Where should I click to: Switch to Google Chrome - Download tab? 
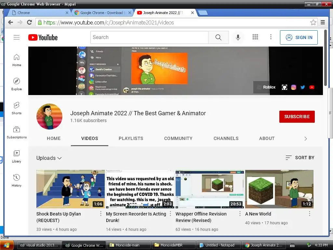pyautogui.click(x=101, y=13)
